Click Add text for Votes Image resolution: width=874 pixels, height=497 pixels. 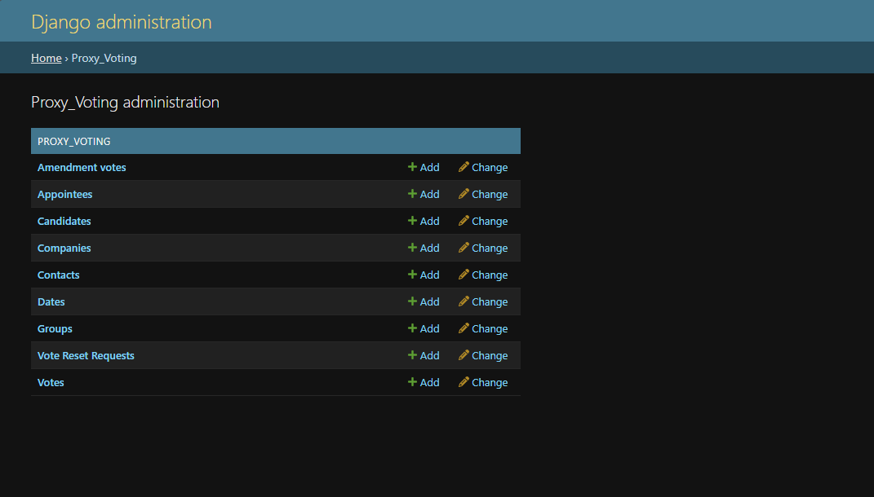430,382
